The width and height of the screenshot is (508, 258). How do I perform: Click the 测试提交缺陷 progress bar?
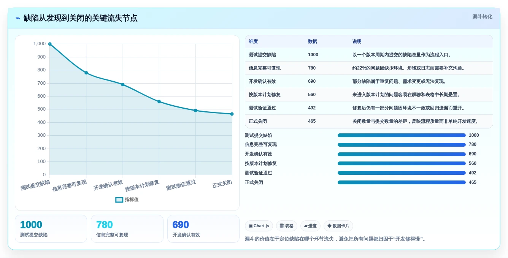pyautogui.click(x=402, y=135)
